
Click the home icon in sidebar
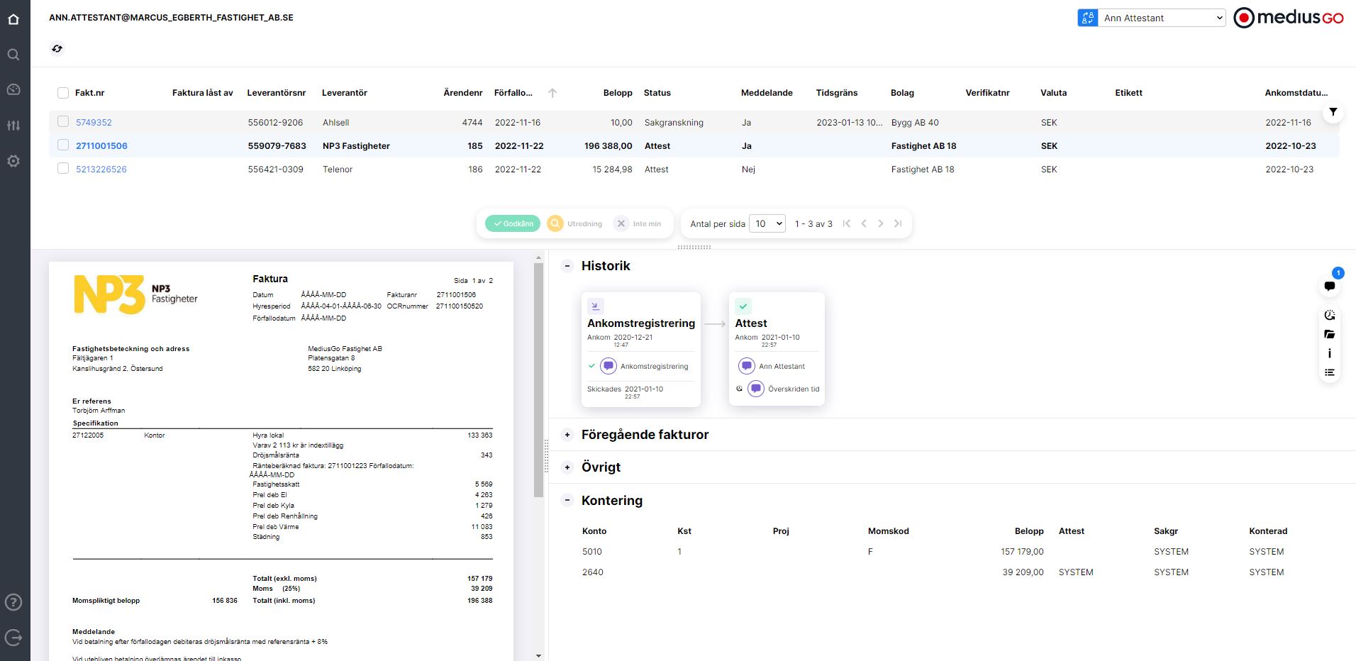click(x=13, y=19)
